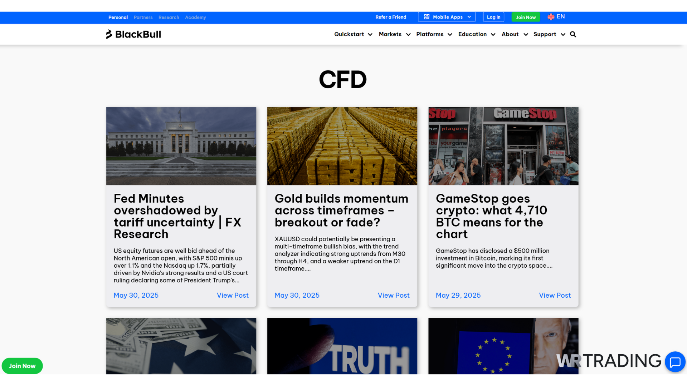687x386 pixels.
Task: Select the Partners tab in the top bar
Action: point(143,17)
